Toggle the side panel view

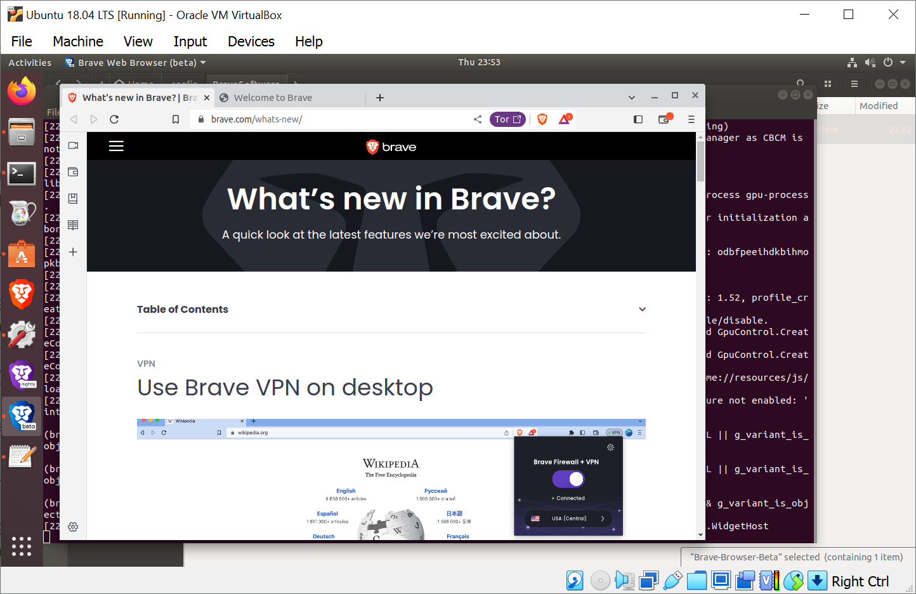pos(638,119)
